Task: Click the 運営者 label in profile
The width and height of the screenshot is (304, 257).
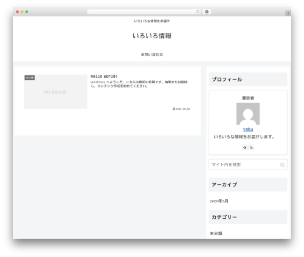Action: coord(248,98)
